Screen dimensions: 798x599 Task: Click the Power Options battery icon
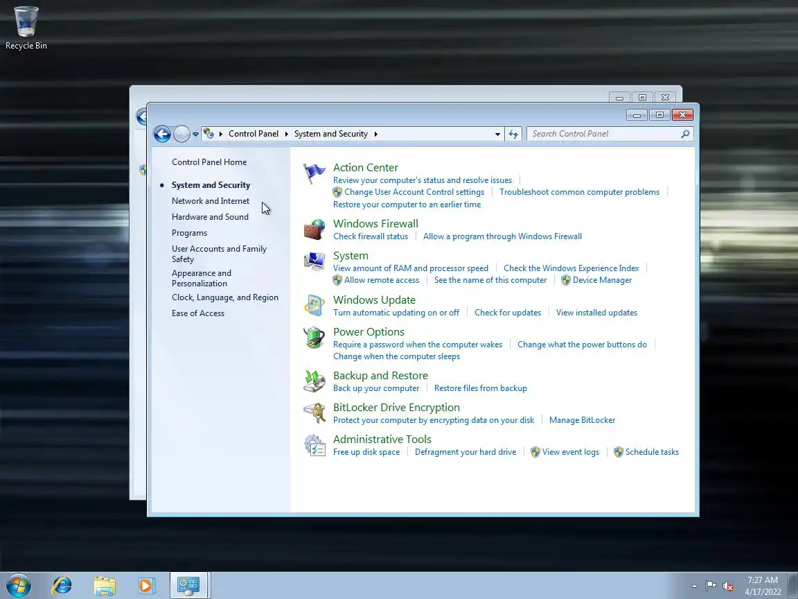click(x=314, y=337)
